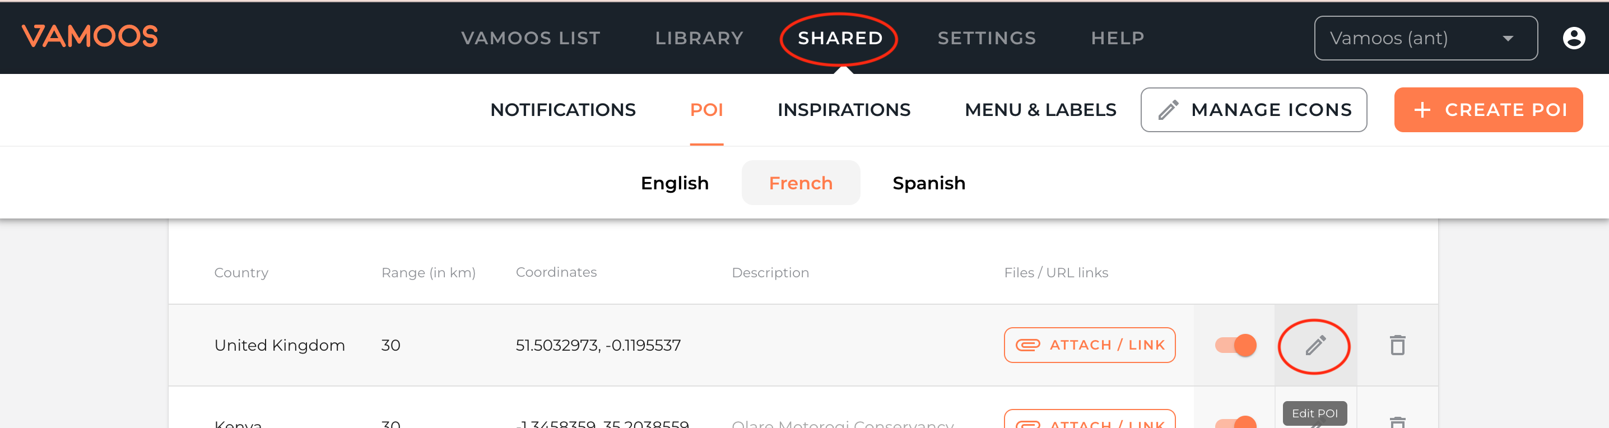Screen dimensions: 1609x428
Task: Click the VAMOOS logo
Action: pos(90,37)
